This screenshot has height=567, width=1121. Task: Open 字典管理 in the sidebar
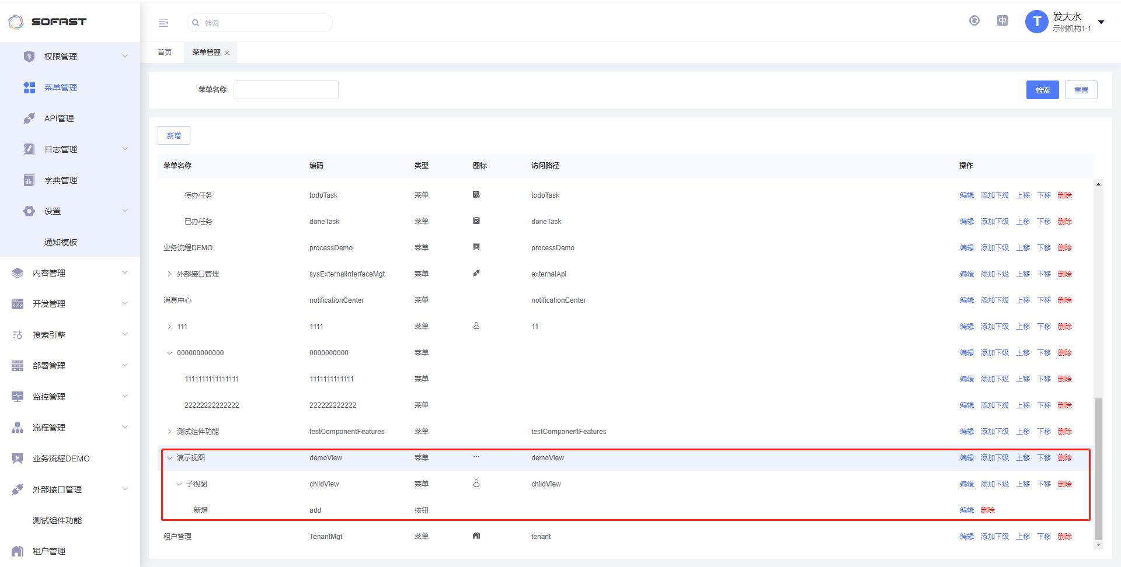tap(61, 180)
